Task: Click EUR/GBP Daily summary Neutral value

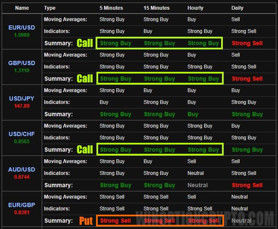Action: (241, 221)
